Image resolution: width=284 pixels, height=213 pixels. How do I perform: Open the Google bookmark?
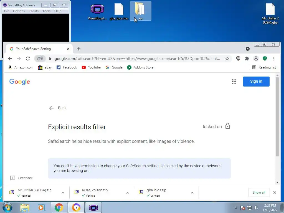click(x=114, y=67)
